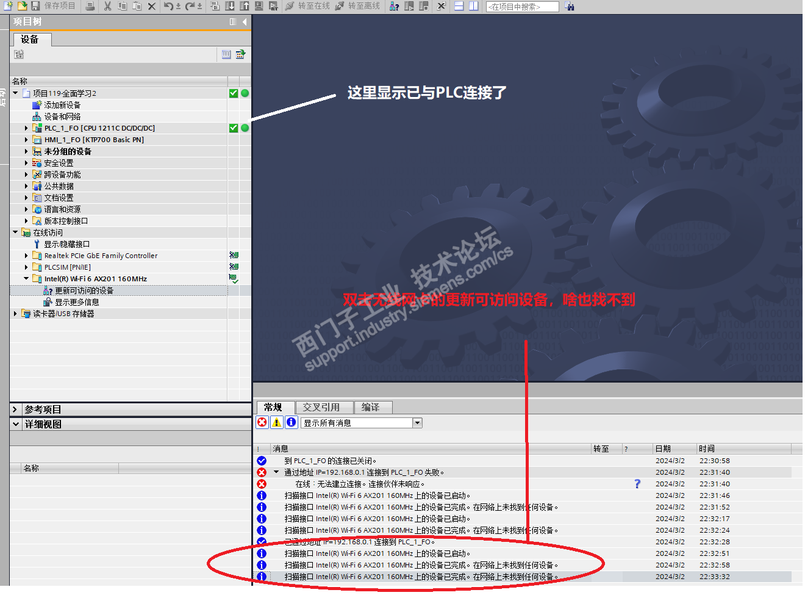Click the Stop CPU toolbar icon
Screen dimensions: 805x598
point(424,6)
